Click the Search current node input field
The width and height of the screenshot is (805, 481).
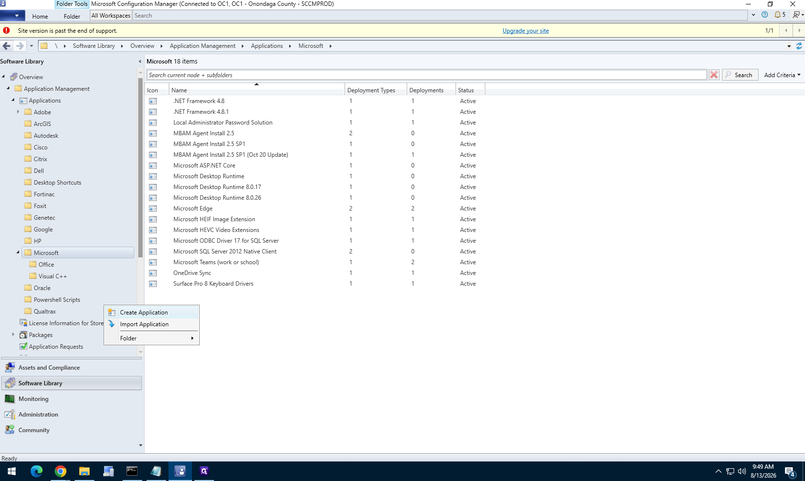[426, 75]
